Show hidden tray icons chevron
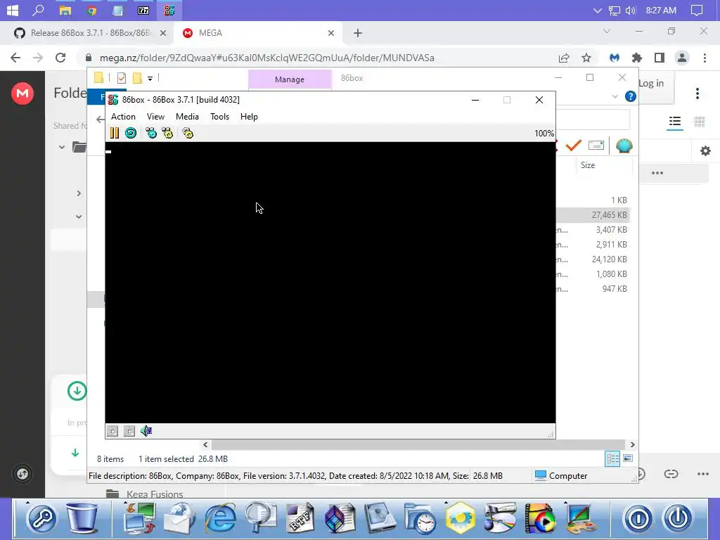The image size is (720, 540). (598, 10)
